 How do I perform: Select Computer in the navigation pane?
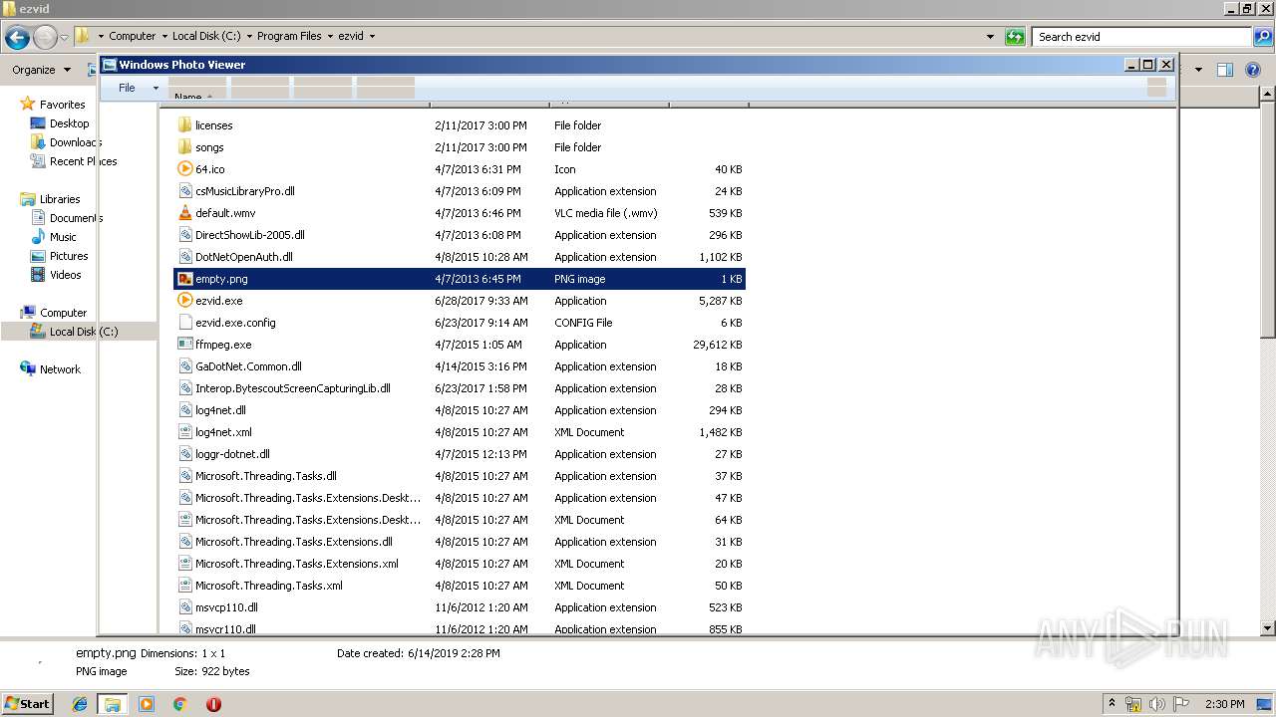[x=63, y=313]
